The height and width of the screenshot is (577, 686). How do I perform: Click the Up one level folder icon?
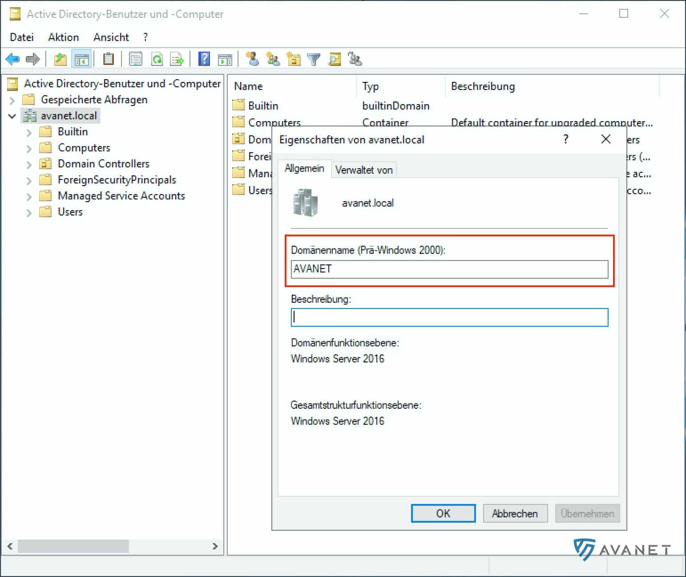(x=60, y=59)
